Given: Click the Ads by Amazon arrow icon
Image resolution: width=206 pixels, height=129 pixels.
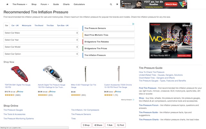Looking at the screenshot, I should coord(134,100).
